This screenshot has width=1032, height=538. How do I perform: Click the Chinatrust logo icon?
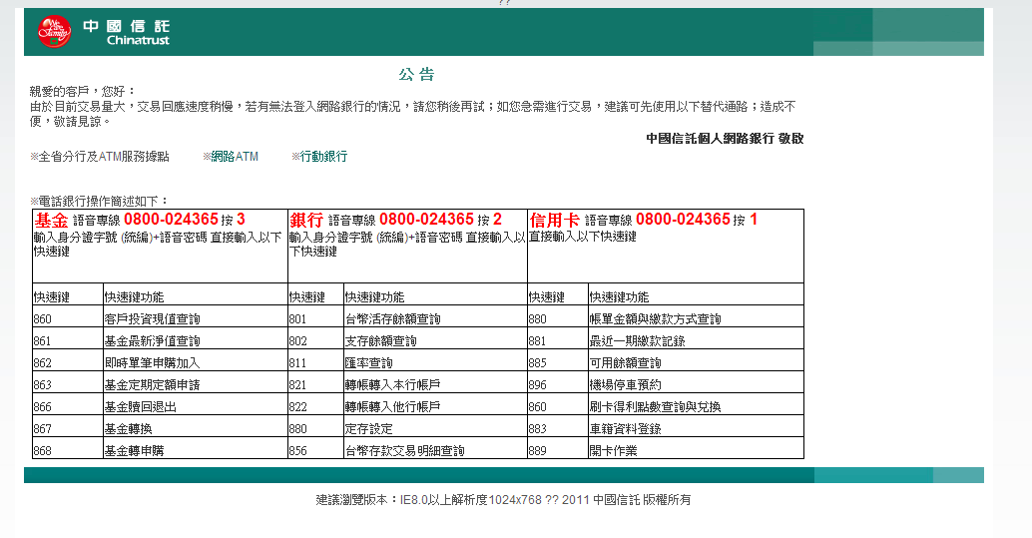54,32
